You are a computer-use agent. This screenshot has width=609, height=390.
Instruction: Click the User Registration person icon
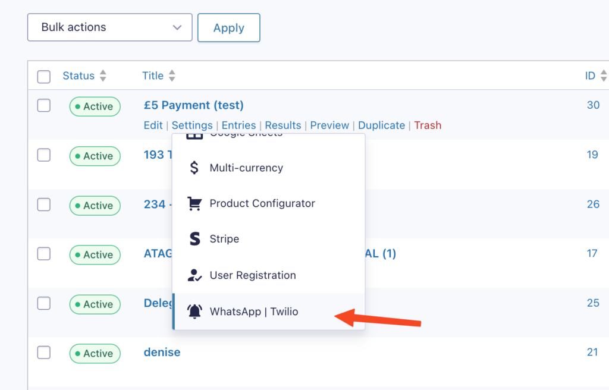pos(194,275)
